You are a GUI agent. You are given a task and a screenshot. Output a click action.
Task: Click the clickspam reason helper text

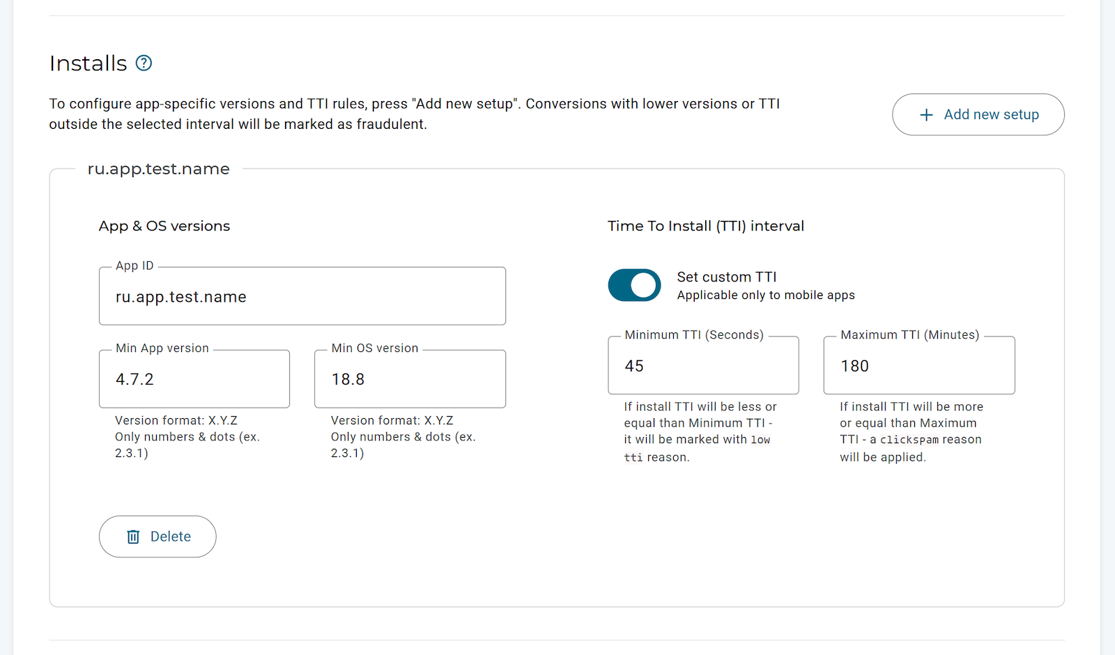pyautogui.click(x=910, y=432)
